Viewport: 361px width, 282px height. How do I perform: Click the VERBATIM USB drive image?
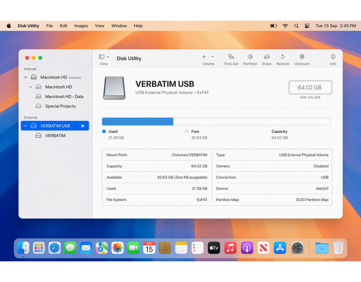point(114,88)
